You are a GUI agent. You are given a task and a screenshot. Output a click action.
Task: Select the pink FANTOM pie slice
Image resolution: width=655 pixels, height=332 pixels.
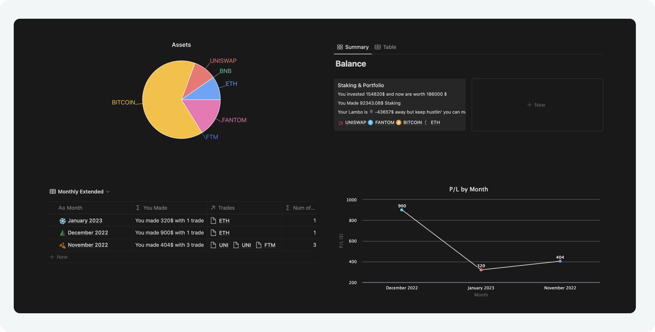tap(204, 112)
